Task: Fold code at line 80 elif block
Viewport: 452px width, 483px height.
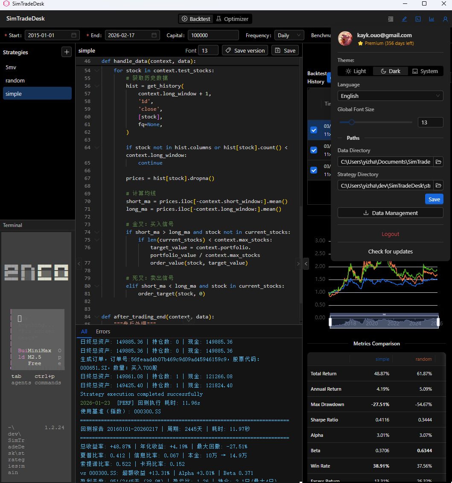Action: point(97,286)
